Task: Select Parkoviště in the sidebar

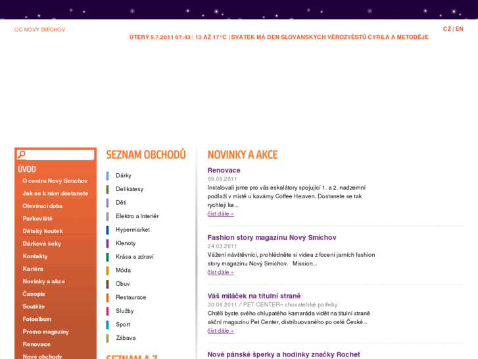Action: (x=37, y=219)
